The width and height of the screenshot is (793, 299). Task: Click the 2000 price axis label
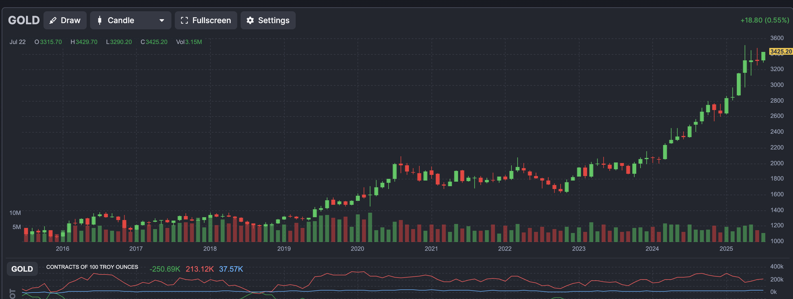tap(777, 163)
